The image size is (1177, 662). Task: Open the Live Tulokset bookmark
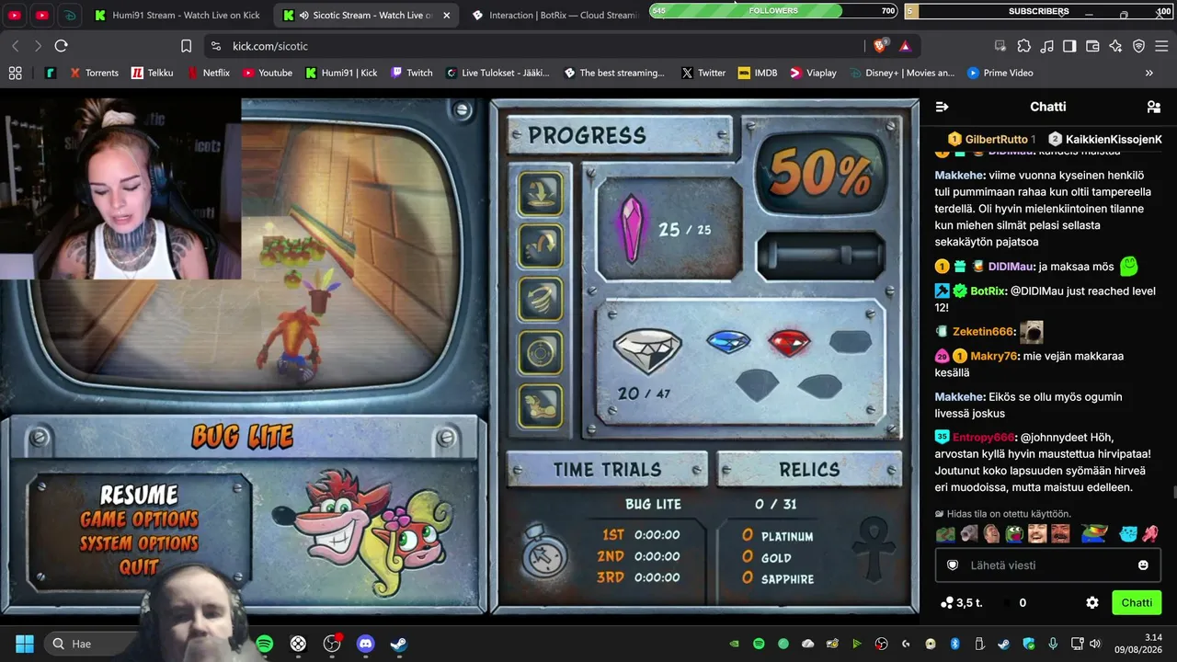tap(497, 73)
